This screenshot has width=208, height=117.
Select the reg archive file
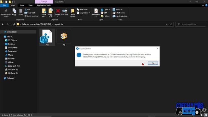(x=64, y=37)
